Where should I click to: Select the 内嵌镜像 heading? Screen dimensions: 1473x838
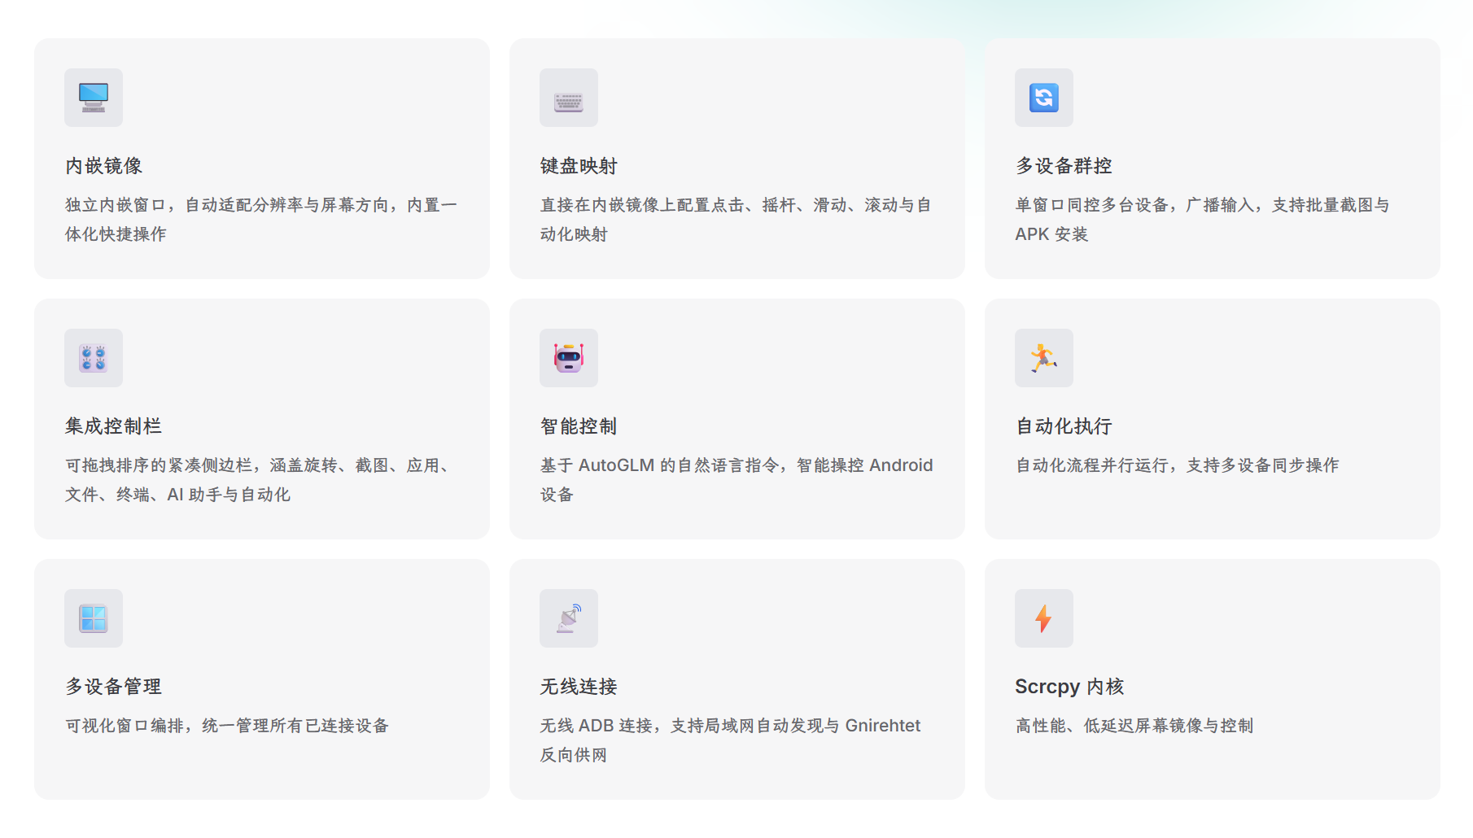[x=104, y=166]
